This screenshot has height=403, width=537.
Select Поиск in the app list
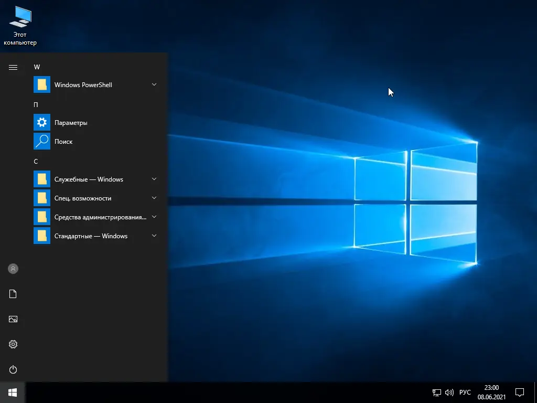(x=63, y=142)
